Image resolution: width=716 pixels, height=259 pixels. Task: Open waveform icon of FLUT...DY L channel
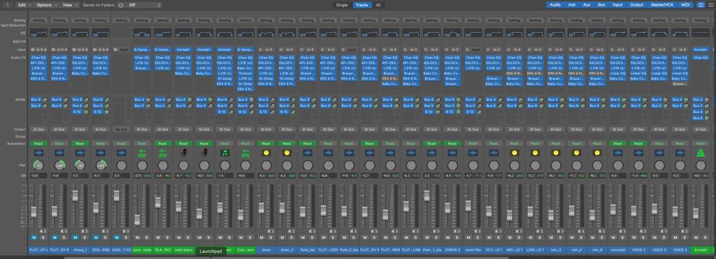point(38,153)
